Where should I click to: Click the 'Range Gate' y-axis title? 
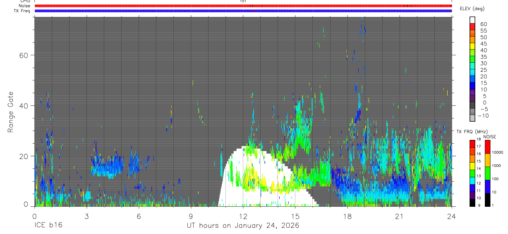pyautogui.click(x=10, y=111)
